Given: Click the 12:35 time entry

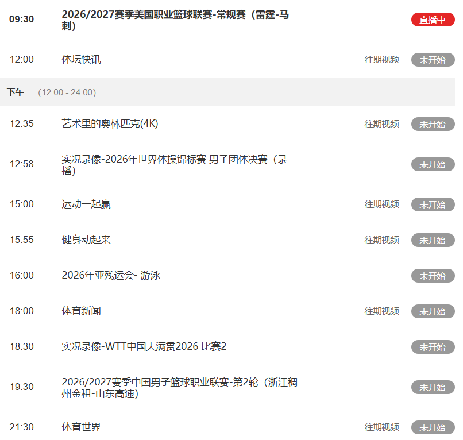Looking at the screenshot, I should (22, 123).
